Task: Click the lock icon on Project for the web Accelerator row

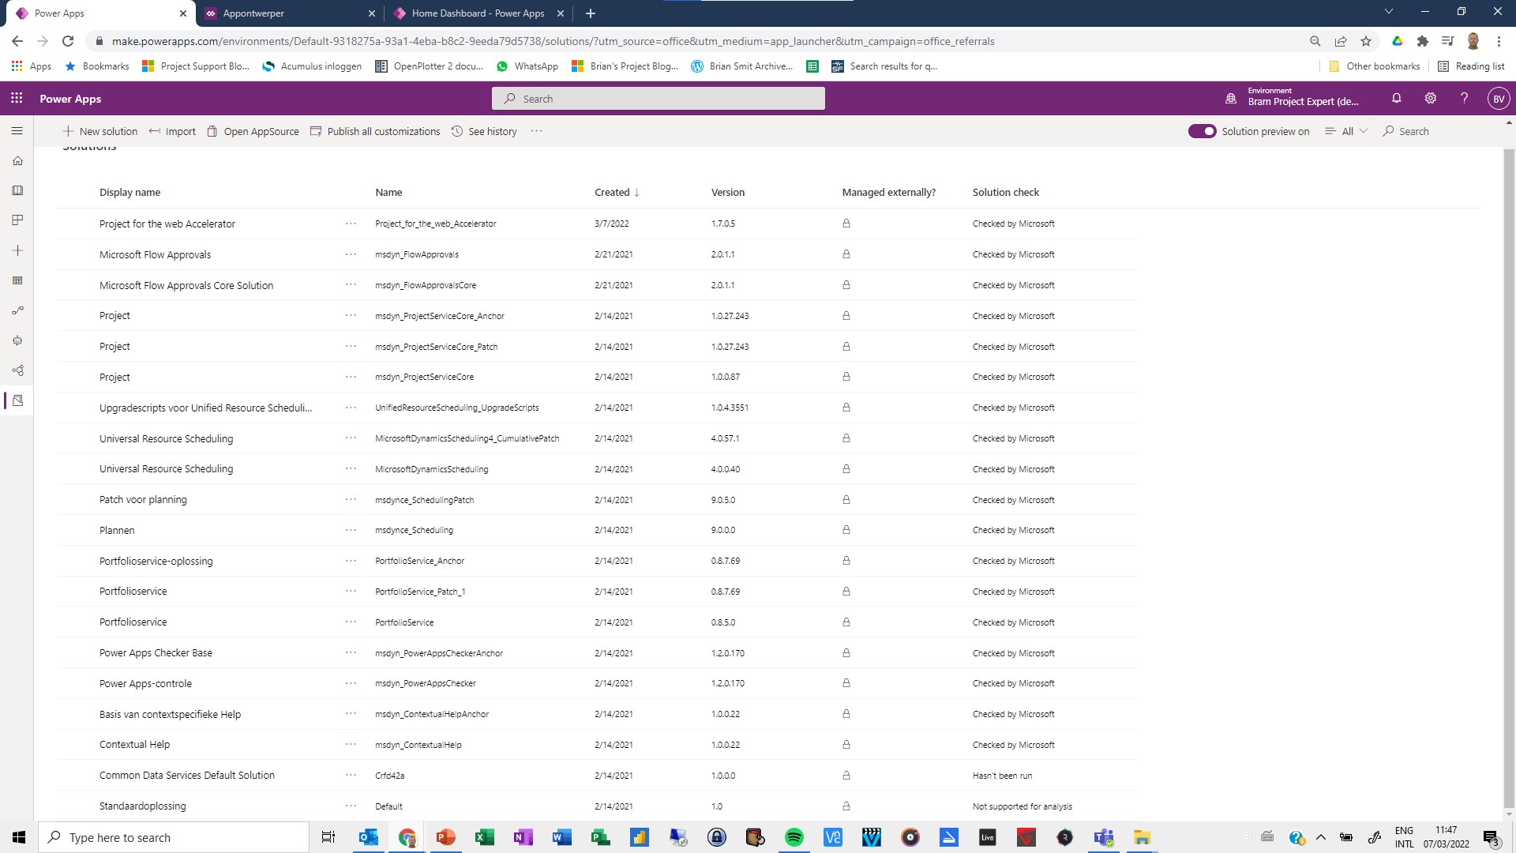Action: click(846, 224)
